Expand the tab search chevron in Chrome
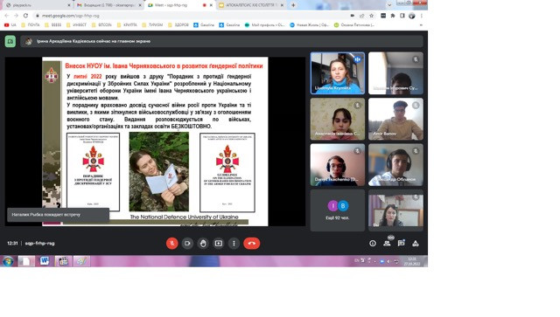 click(389, 5)
